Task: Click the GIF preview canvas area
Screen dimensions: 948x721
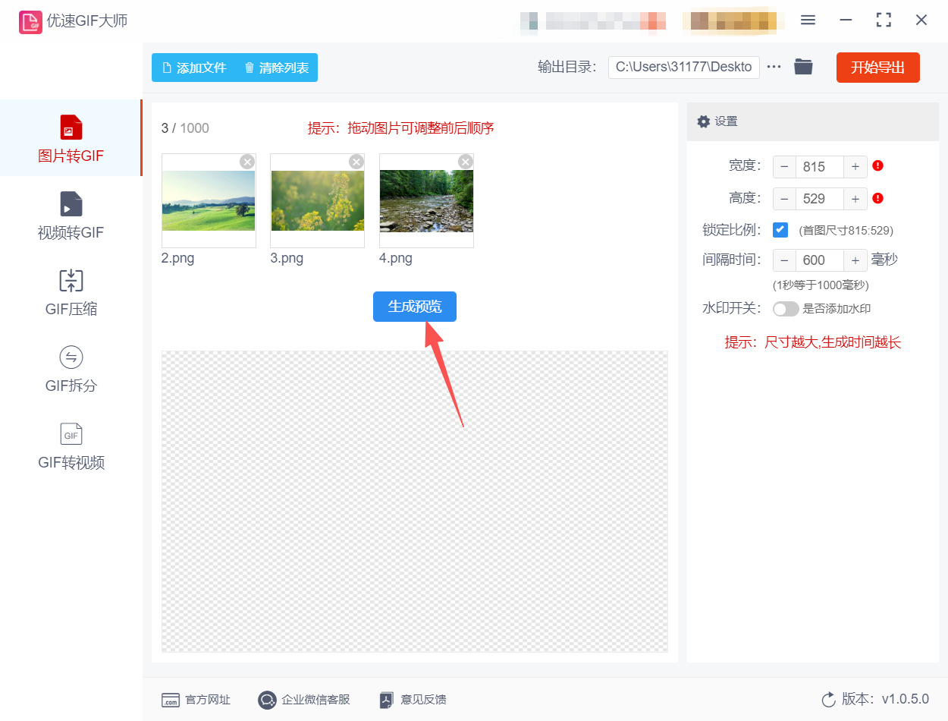Action: tap(415, 501)
